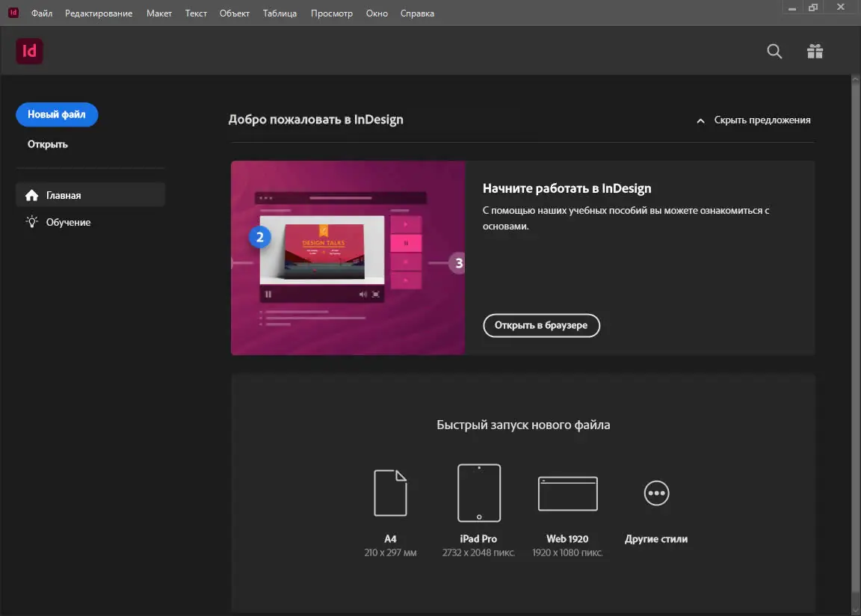Screen dimensions: 861x616
Task: Click fullscreen icon in tutorial preview
Action: [376, 295]
